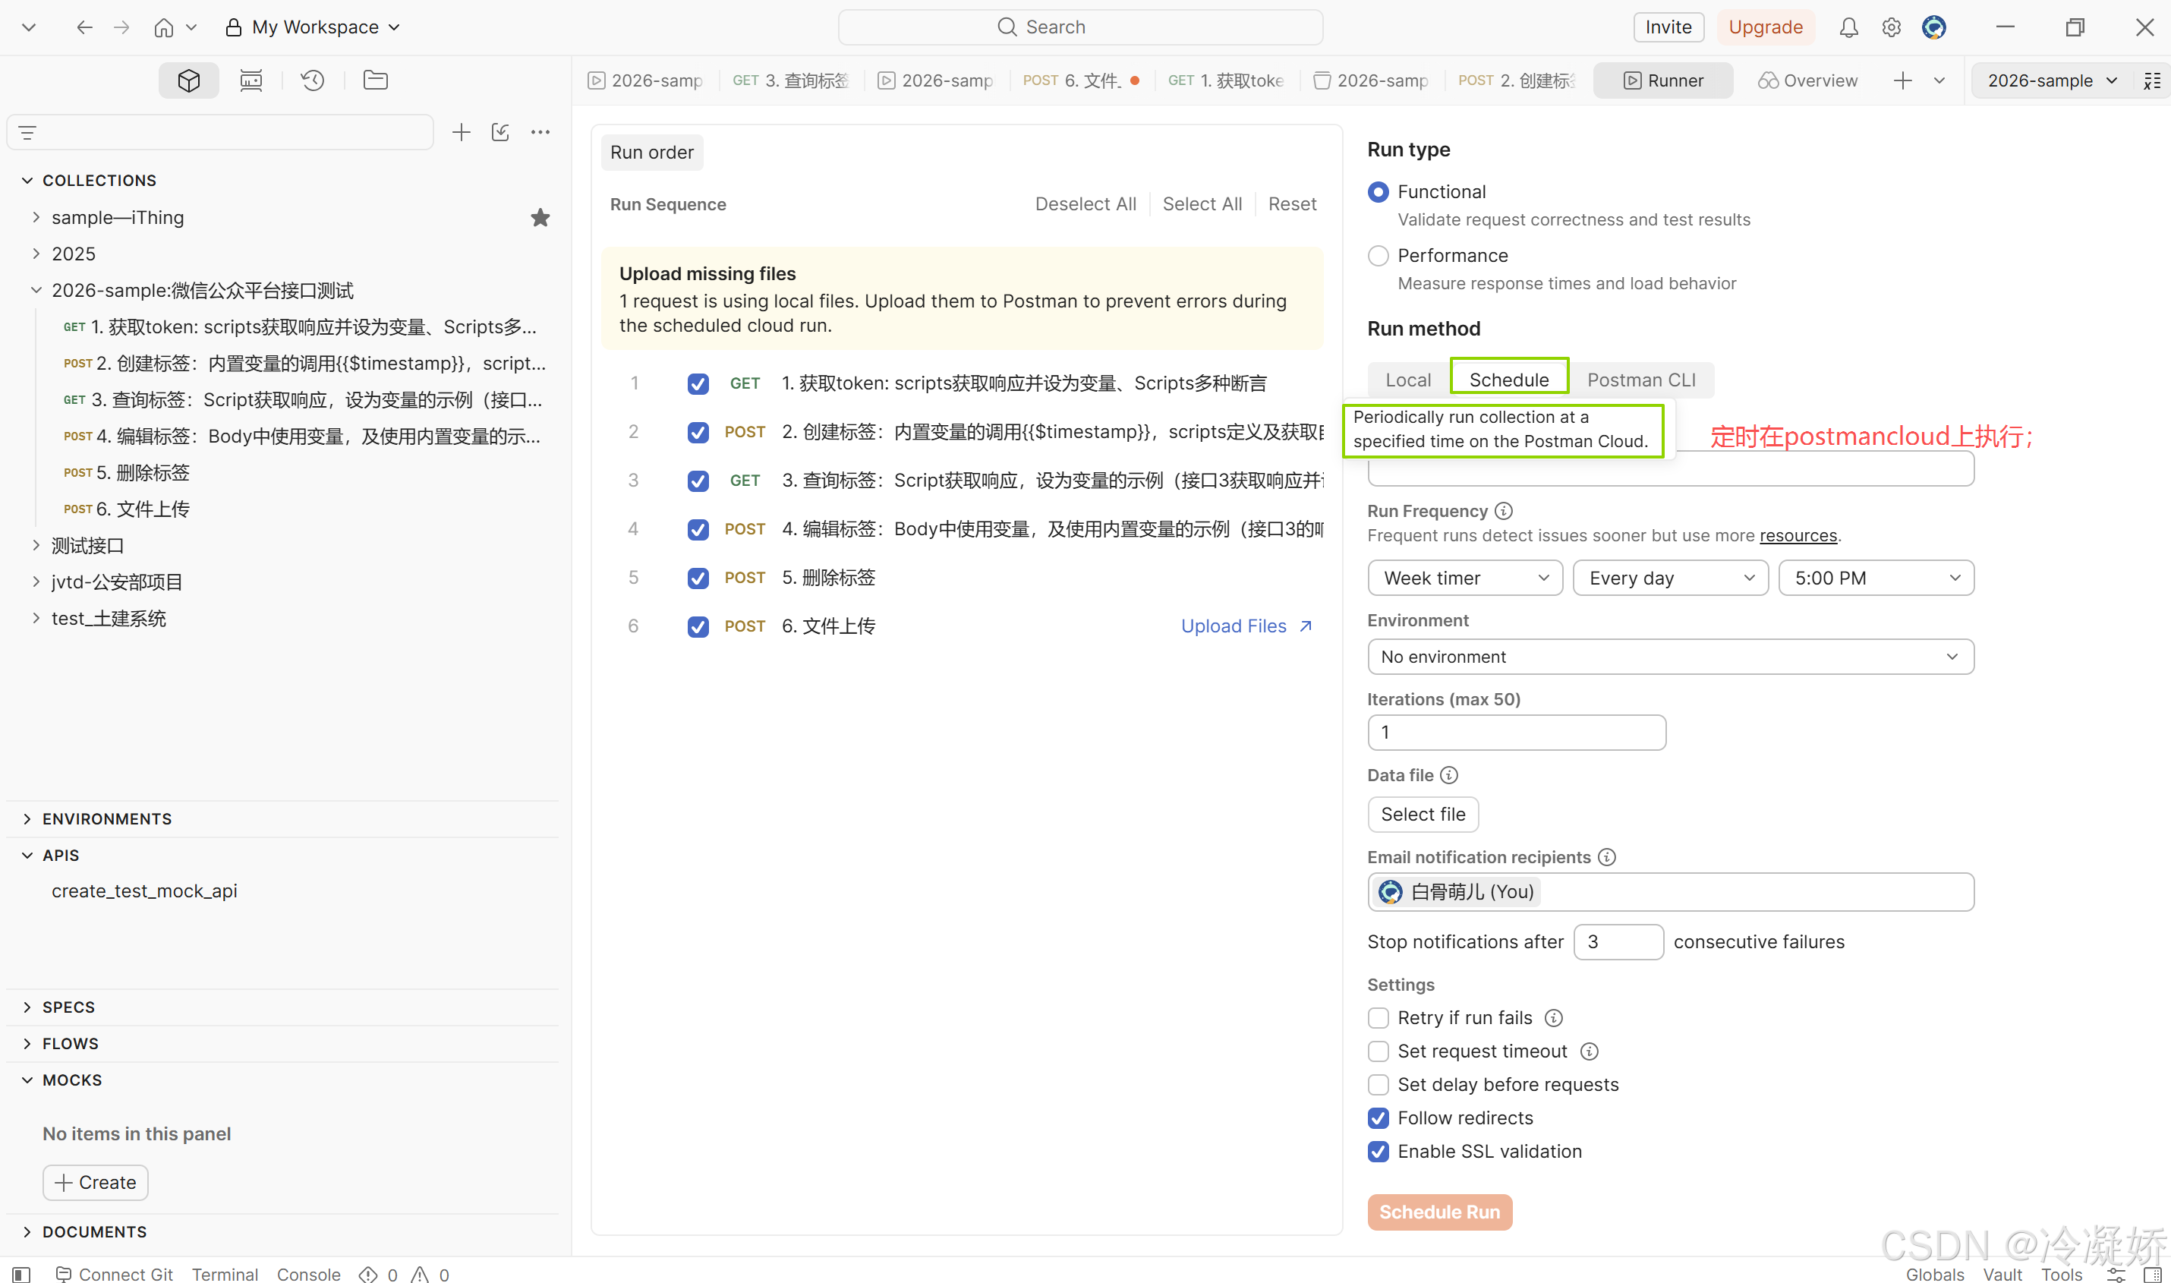Screen dimensions: 2171x1283
Task: Go forward with the right arrow
Action: tap(122, 27)
